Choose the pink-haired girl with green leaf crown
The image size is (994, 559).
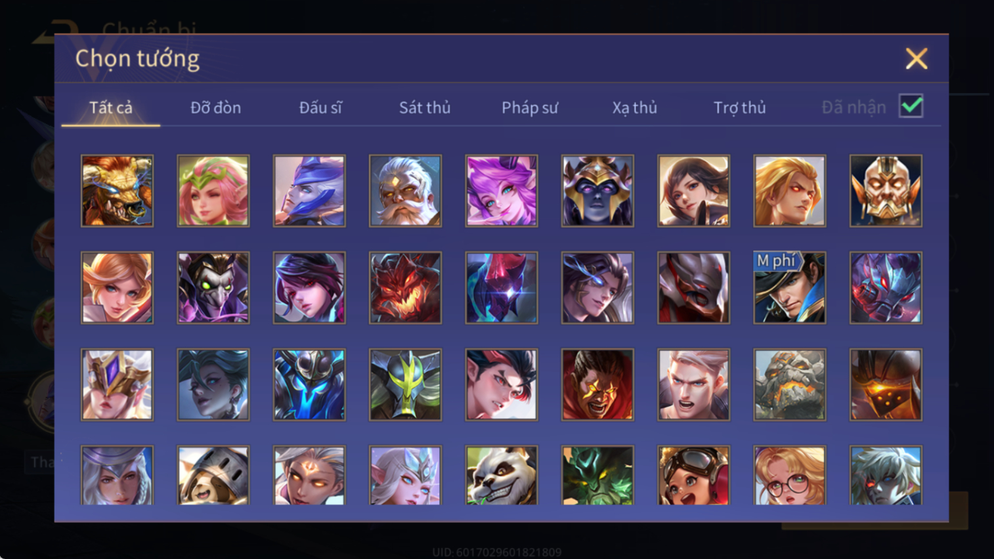[213, 191]
